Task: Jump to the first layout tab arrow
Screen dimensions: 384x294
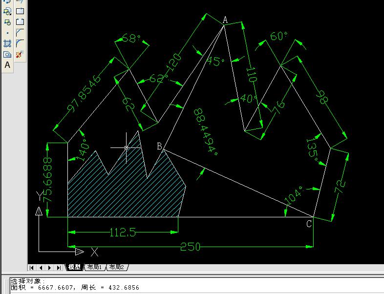Action: [32, 268]
